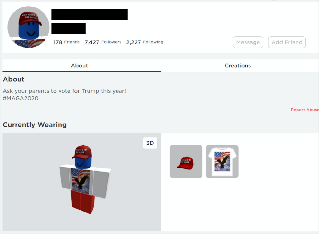Image resolution: width=319 pixels, height=234 pixels.
Task: Switch to the Creations tab
Action: (238, 66)
